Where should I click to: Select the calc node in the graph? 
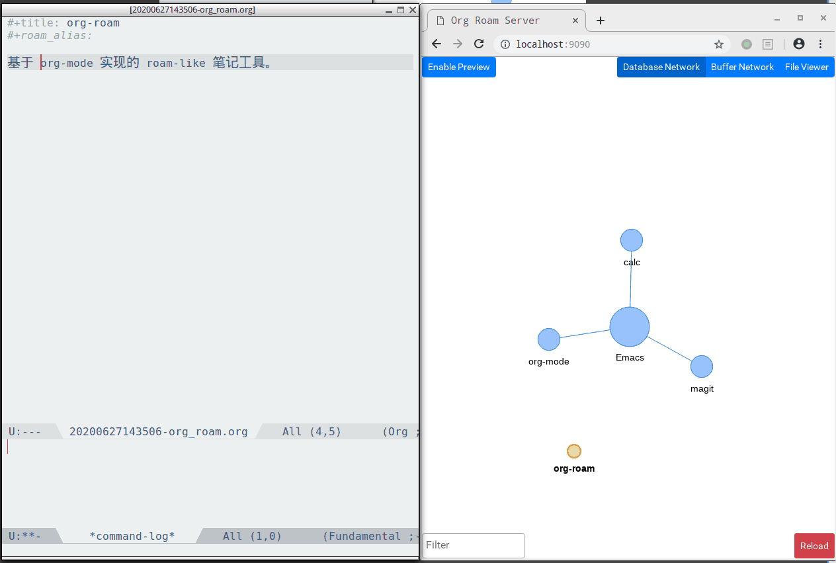click(632, 240)
